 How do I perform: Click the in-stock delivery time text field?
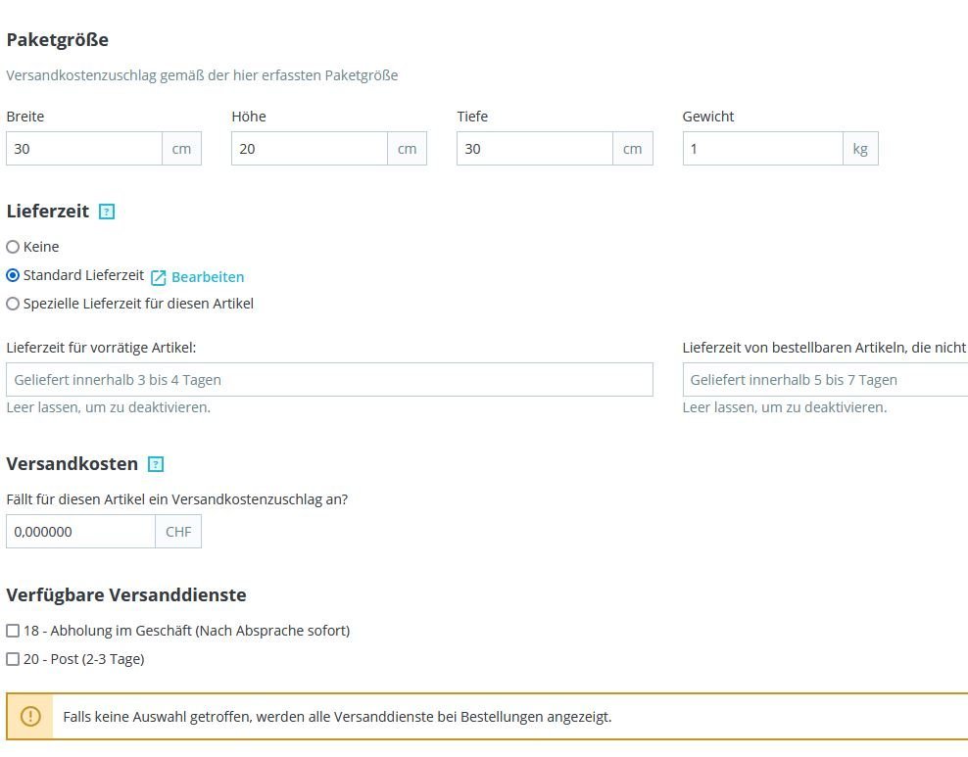pos(329,380)
